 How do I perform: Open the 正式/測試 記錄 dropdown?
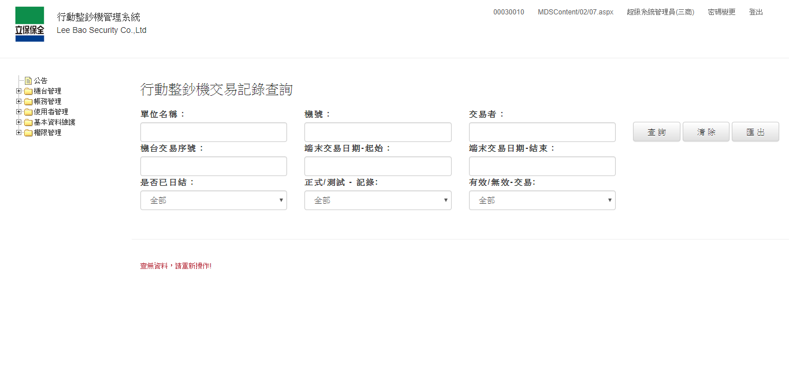(378, 200)
